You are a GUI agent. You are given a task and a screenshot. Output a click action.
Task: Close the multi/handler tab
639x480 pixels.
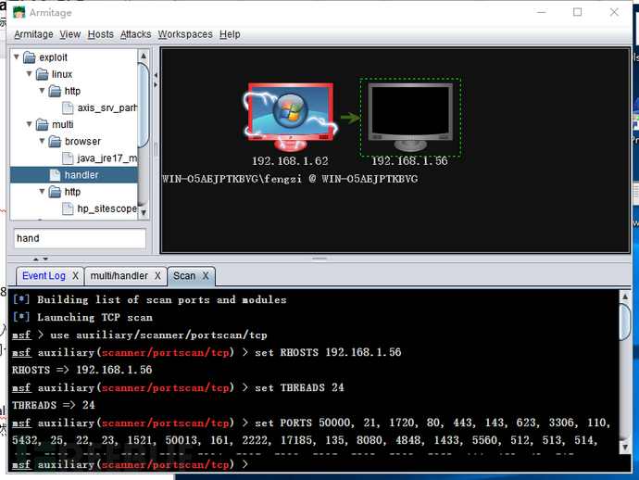pos(157,276)
